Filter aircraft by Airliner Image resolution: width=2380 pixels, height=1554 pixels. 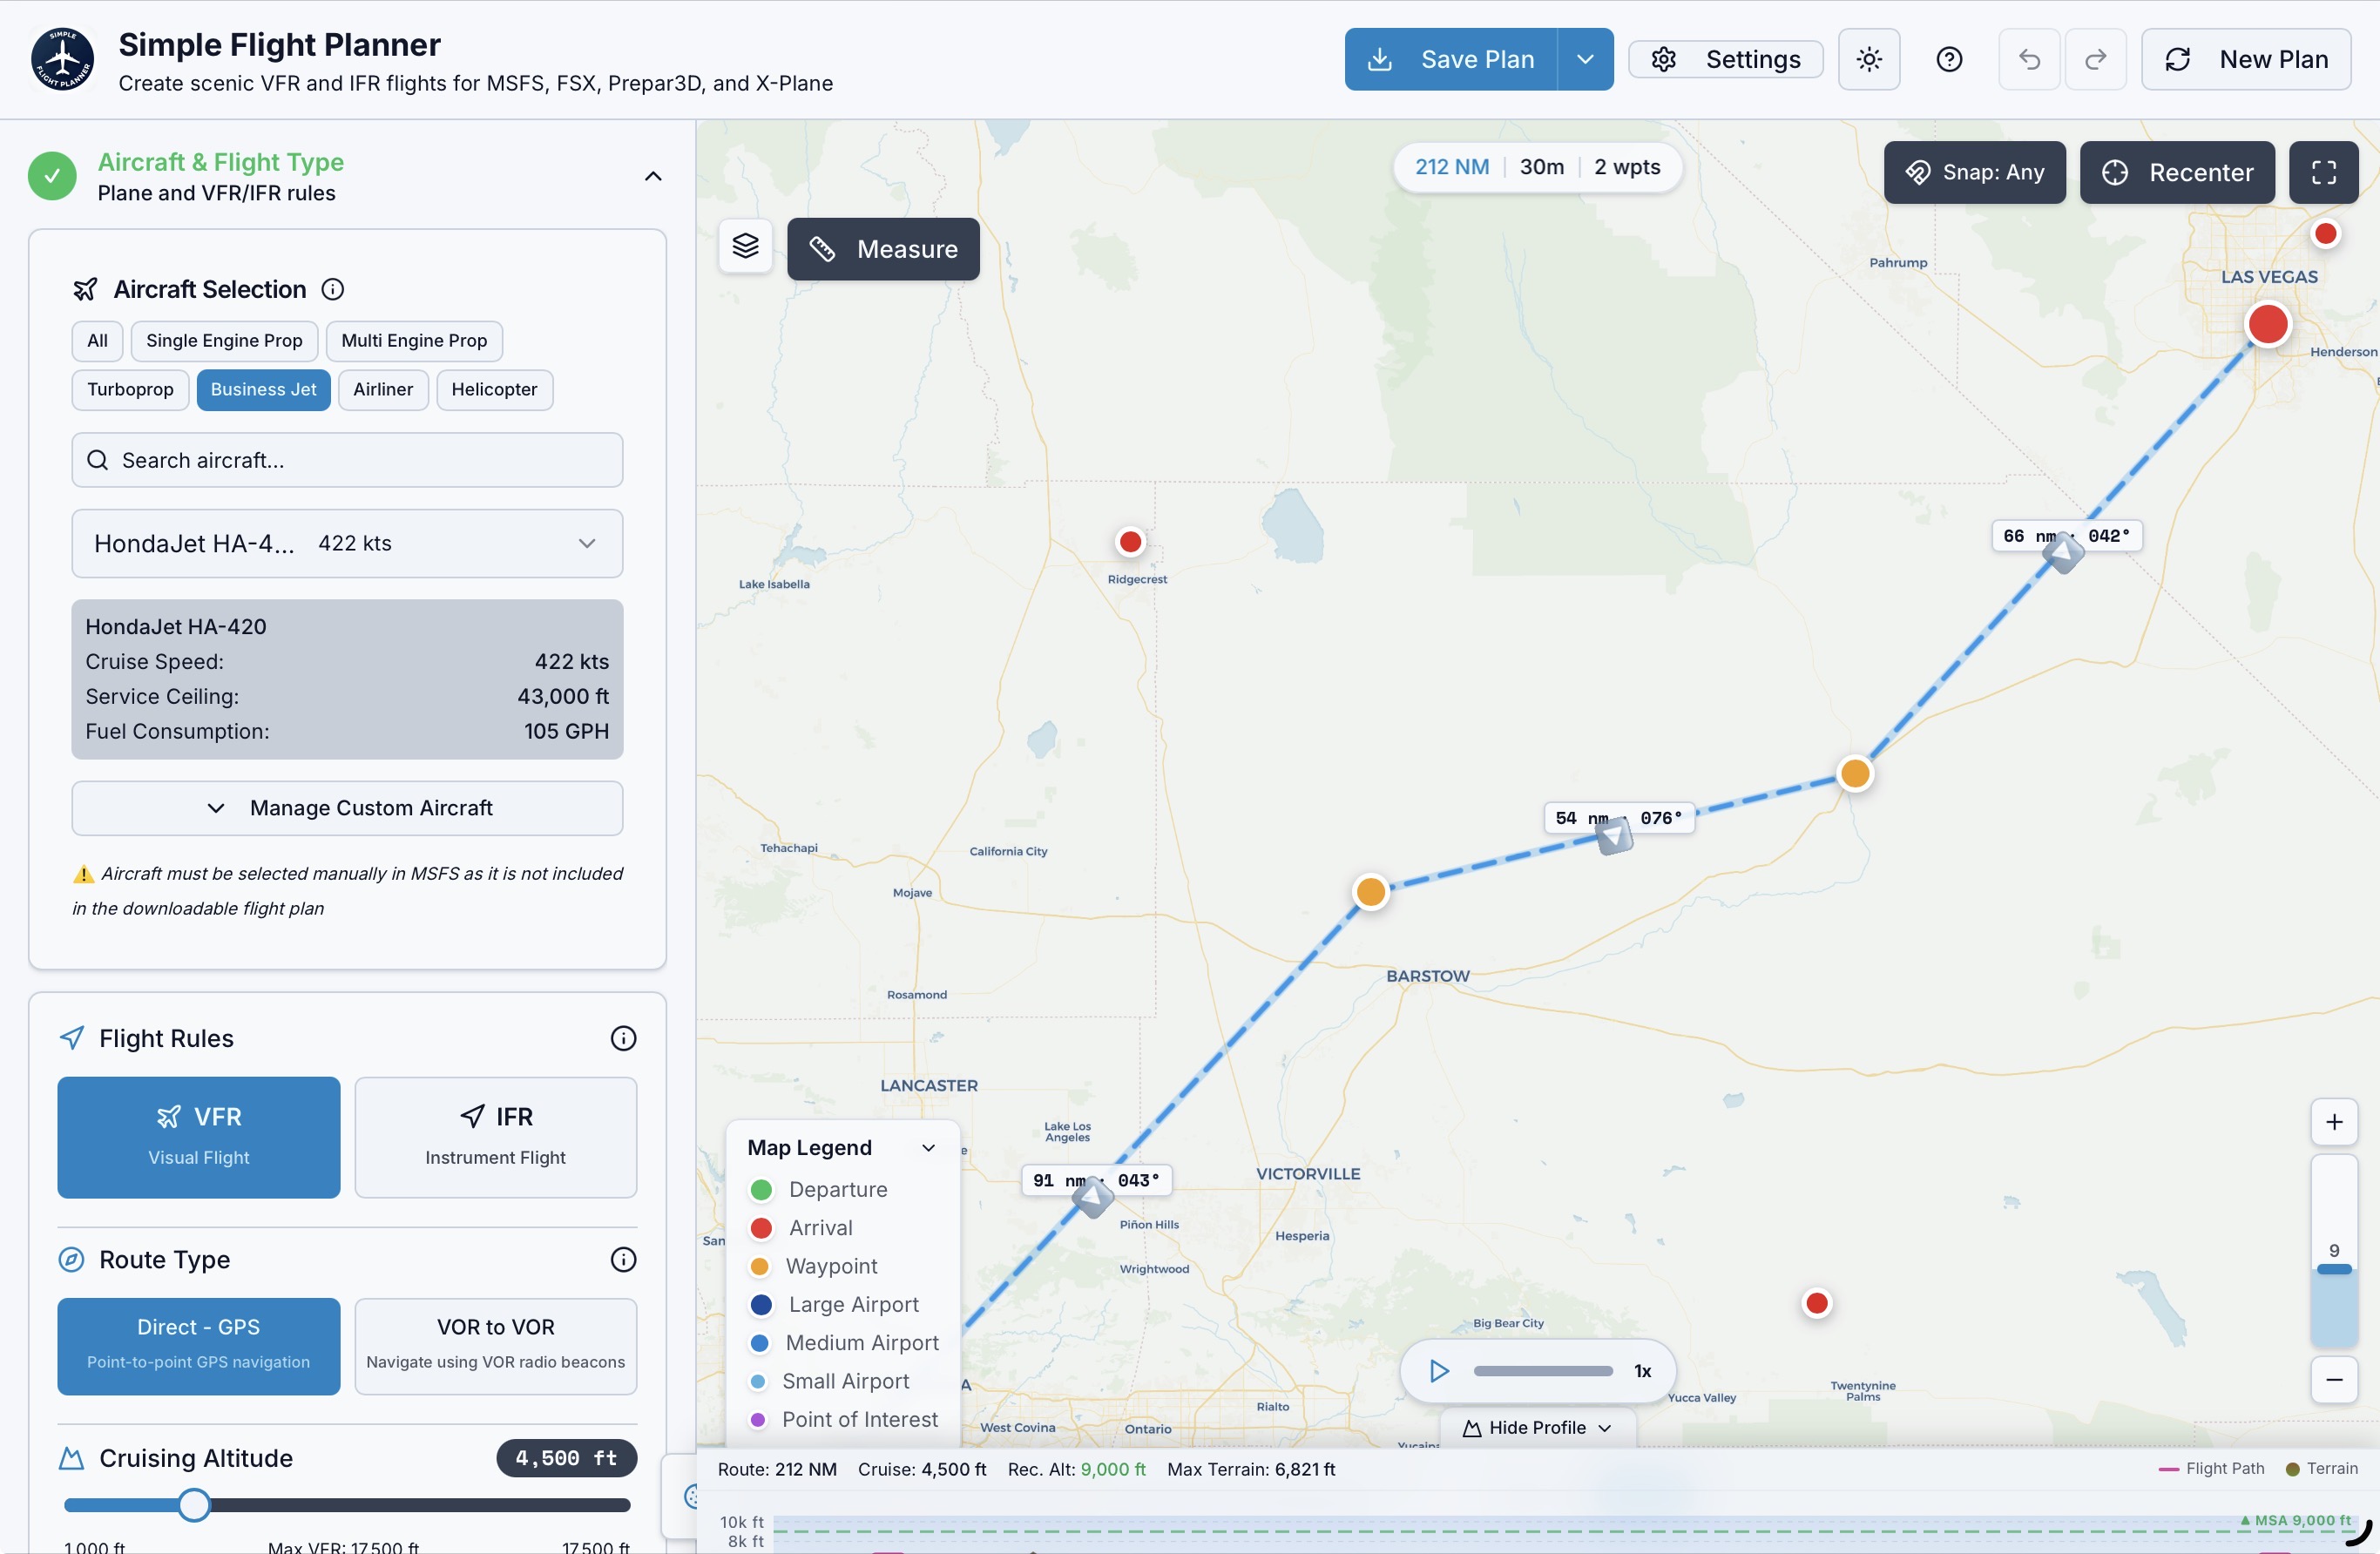383,390
